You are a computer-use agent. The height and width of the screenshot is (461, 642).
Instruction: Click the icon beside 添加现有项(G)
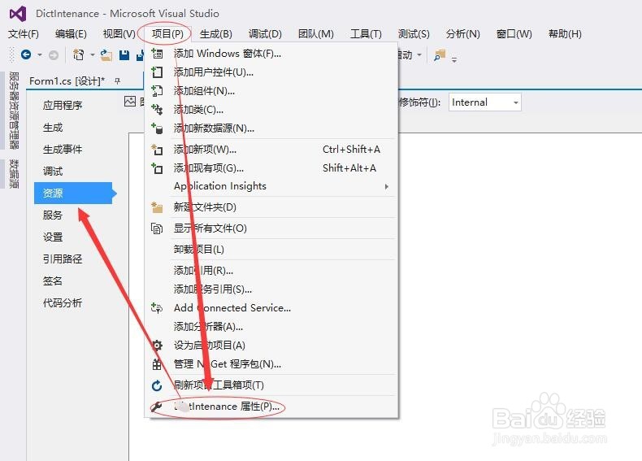157,168
